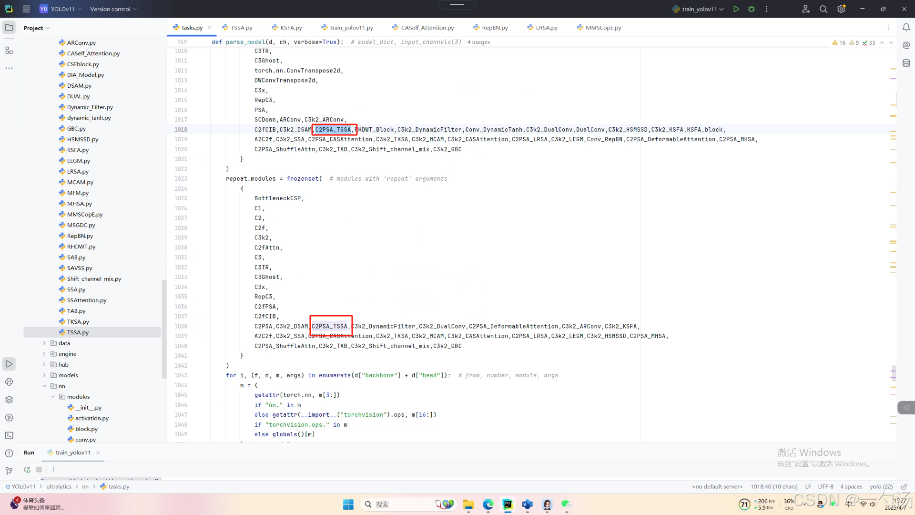Open PyCharm from the Windows taskbar
915x515 pixels.
[508, 504]
